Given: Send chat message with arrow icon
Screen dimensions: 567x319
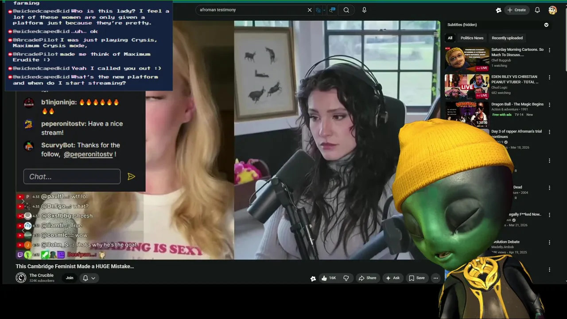Looking at the screenshot, I should click(131, 176).
